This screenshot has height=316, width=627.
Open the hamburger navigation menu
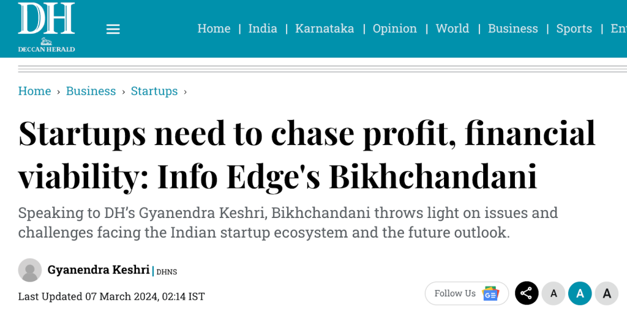tap(113, 29)
